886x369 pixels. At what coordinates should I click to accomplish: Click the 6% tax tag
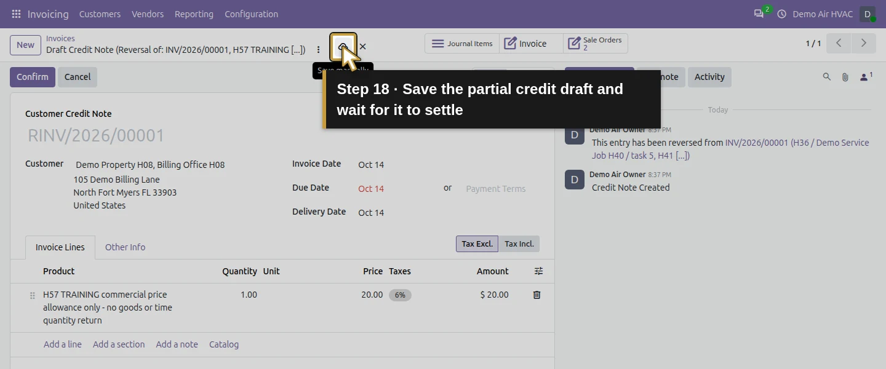(x=400, y=295)
